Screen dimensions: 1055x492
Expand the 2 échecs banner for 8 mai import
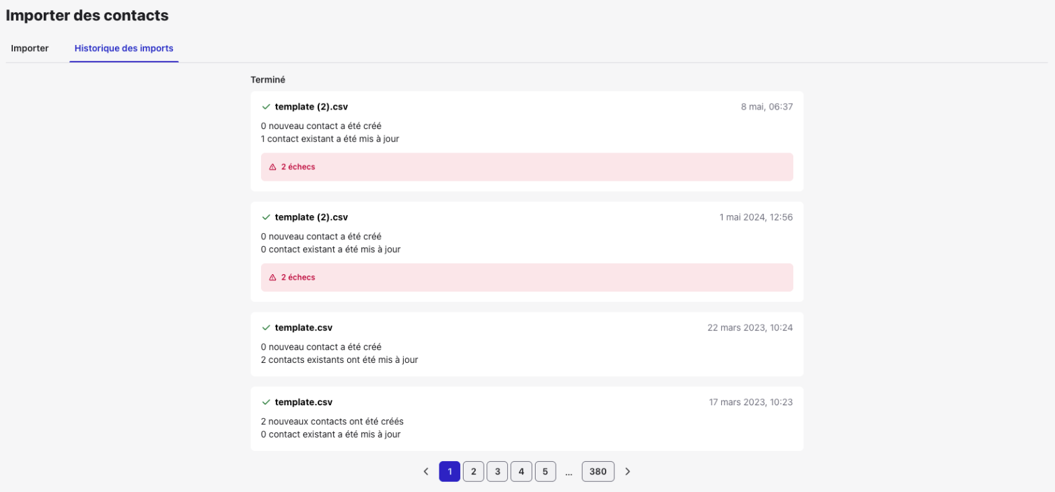(x=527, y=167)
